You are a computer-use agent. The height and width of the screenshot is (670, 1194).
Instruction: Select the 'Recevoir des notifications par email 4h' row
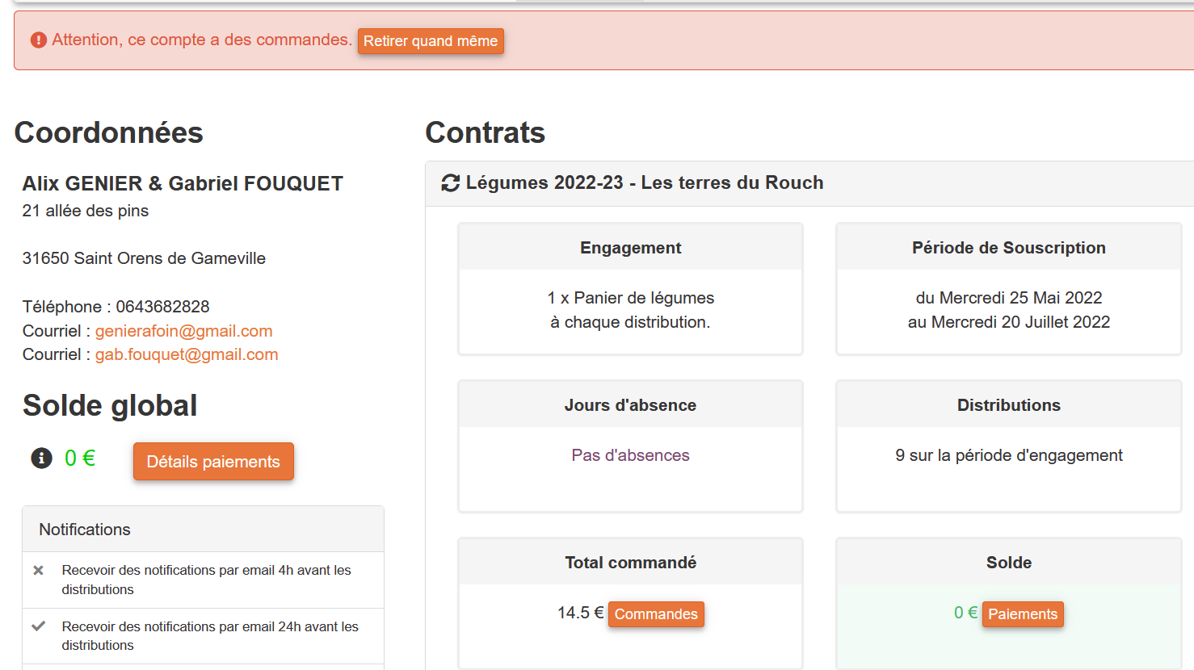pos(207,580)
